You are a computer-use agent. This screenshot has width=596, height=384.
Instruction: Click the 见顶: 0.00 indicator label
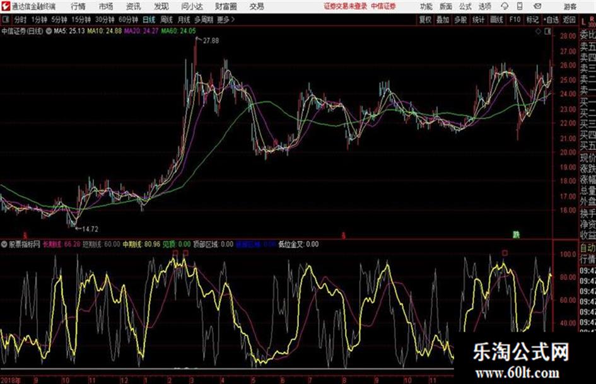click(177, 245)
